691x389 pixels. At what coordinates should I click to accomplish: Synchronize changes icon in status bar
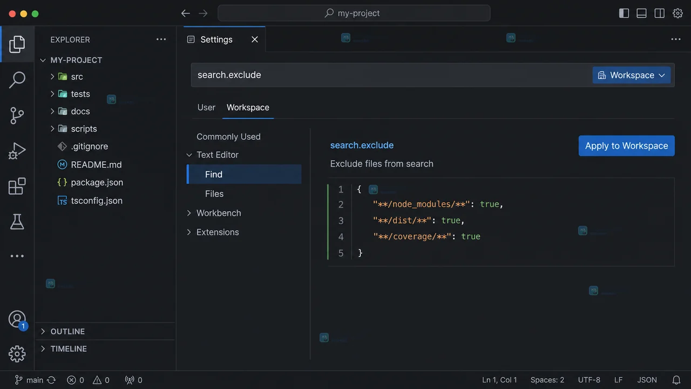click(x=52, y=380)
